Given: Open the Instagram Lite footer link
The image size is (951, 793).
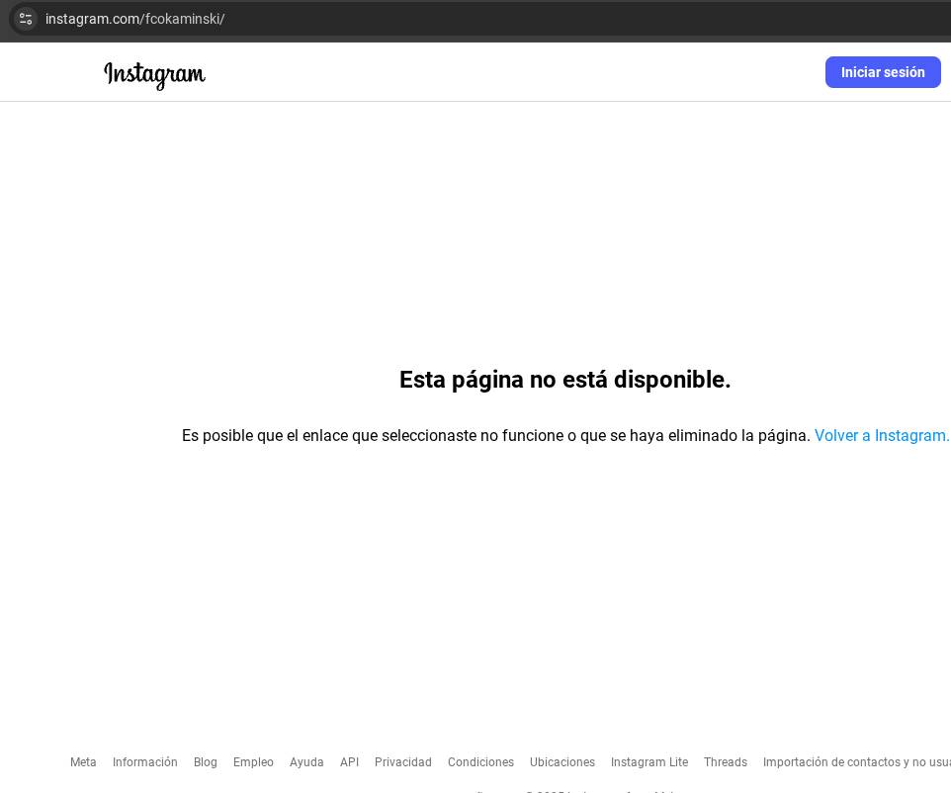Looking at the screenshot, I should [648, 762].
